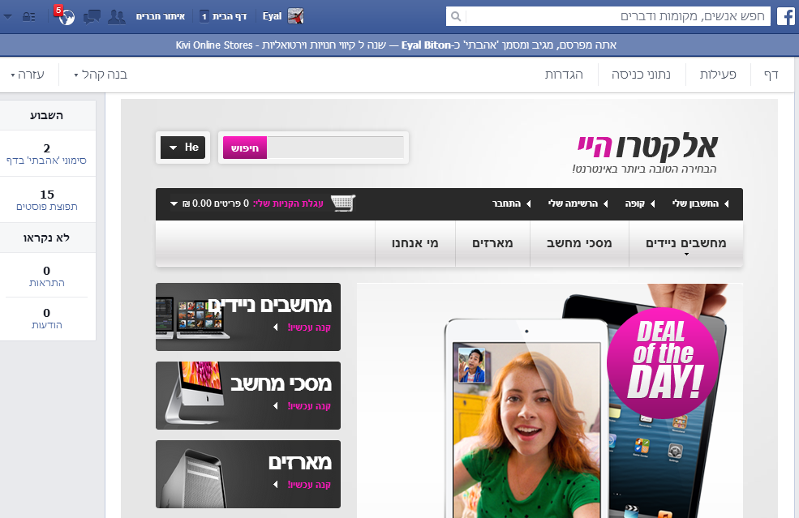799x518 pixels.
Task: Click the הודעות link in sidebar
Action: click(x=47, y=325)
